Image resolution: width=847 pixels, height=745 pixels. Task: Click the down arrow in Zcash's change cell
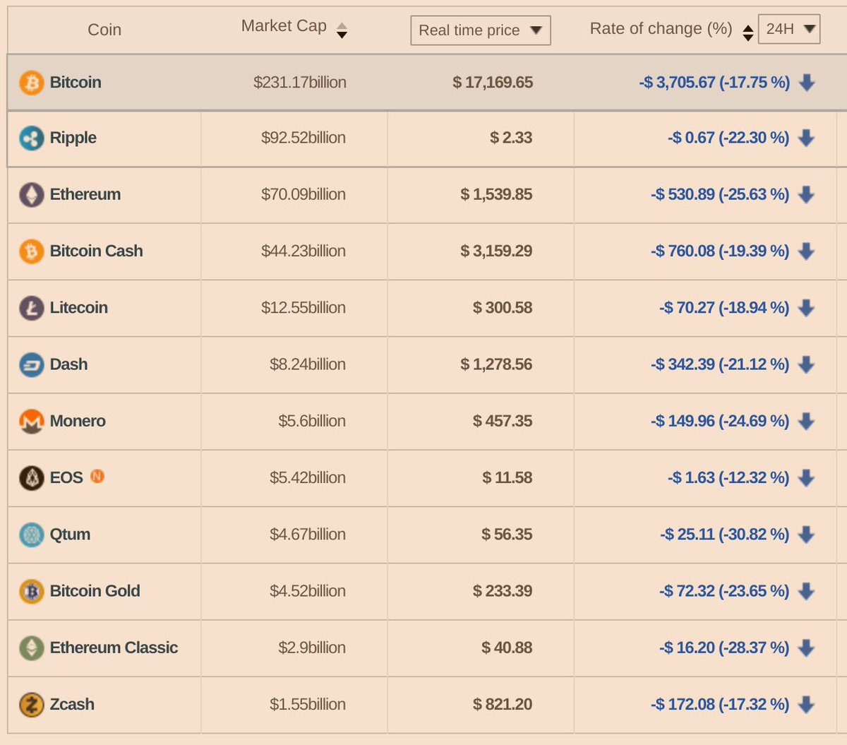pos(806,705)
